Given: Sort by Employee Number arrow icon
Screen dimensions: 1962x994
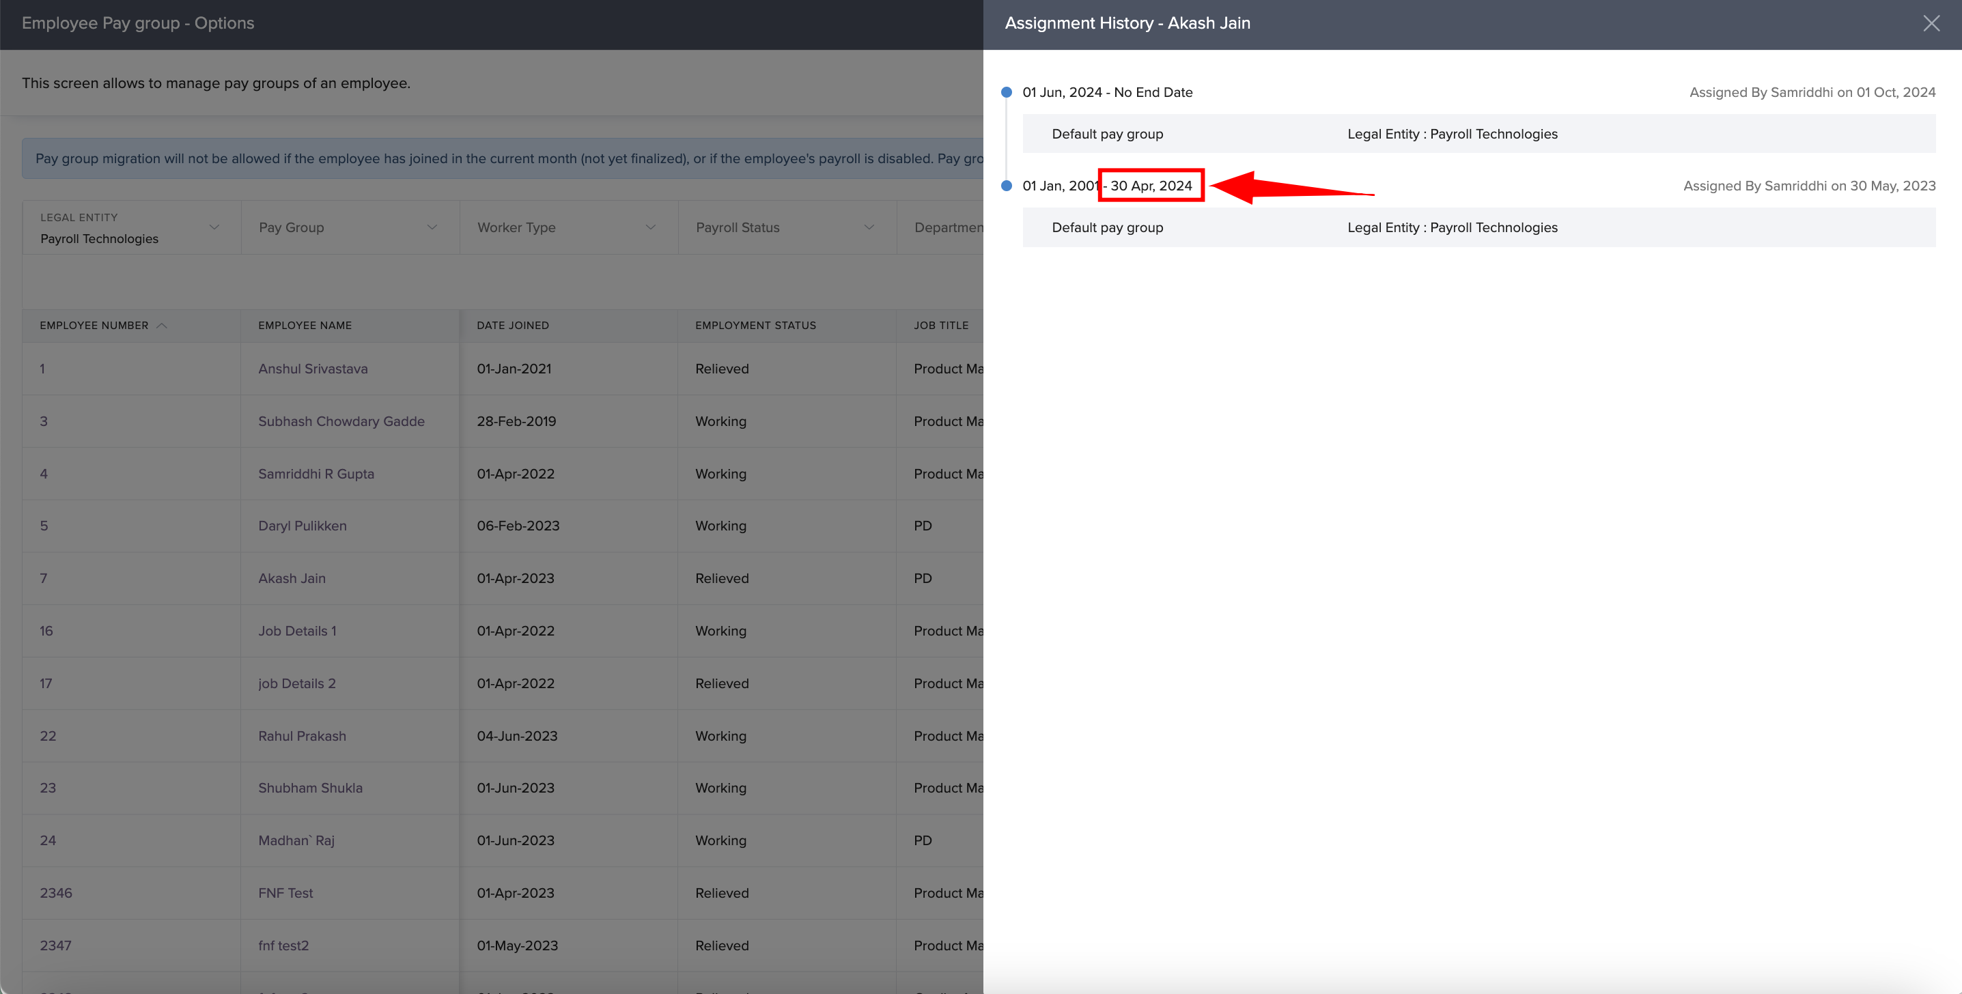Looking at the screenshot, I should (x=161, y=325).
